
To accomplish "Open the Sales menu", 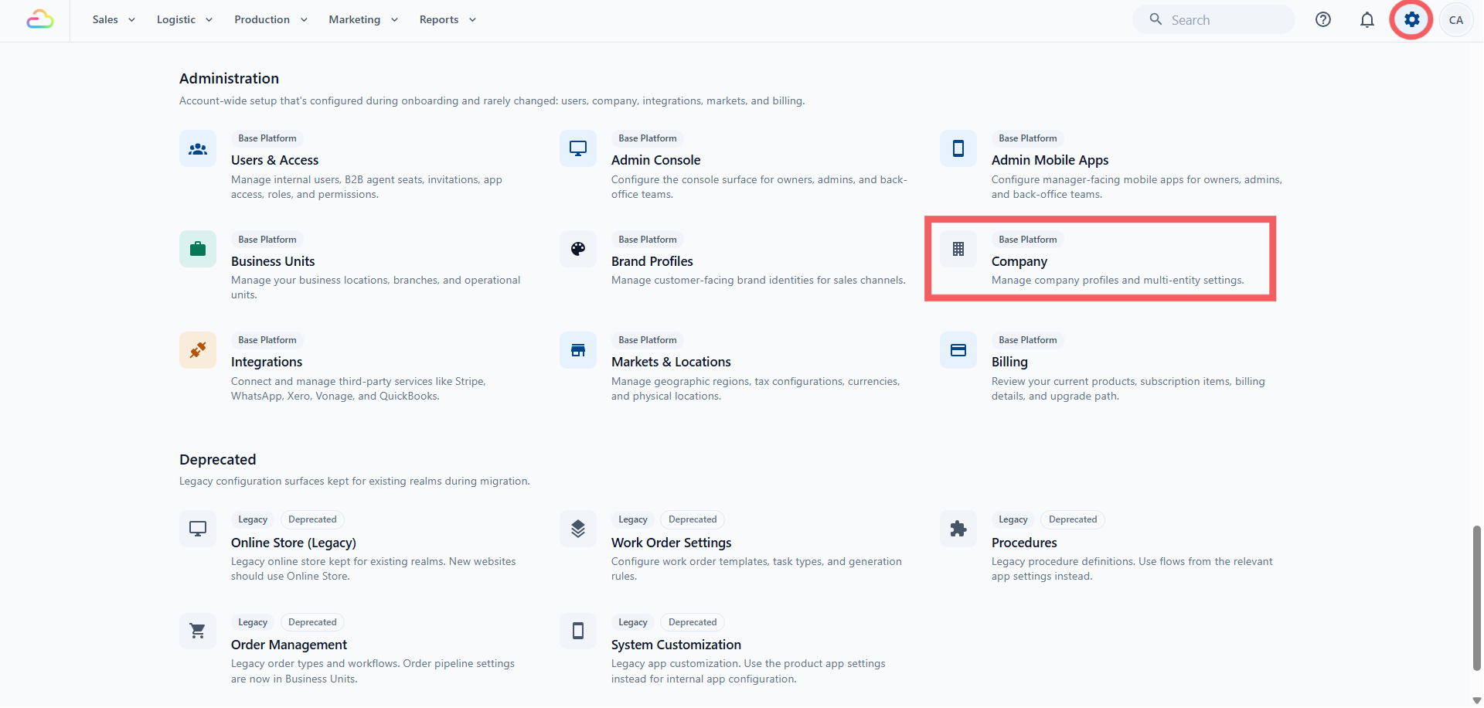I will (x=114, y=19).
